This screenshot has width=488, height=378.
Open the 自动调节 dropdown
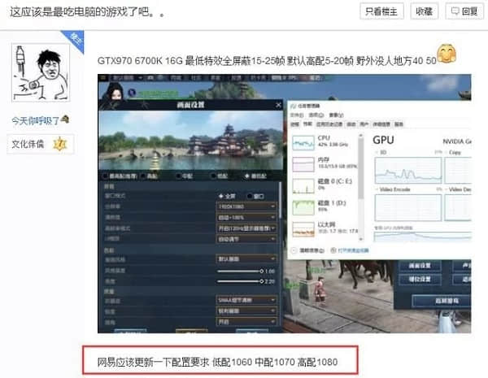[x=246, y=239]
